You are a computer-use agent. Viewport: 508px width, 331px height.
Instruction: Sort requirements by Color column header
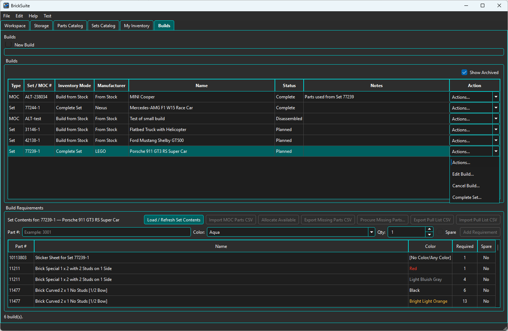click(x=430, y=246)
